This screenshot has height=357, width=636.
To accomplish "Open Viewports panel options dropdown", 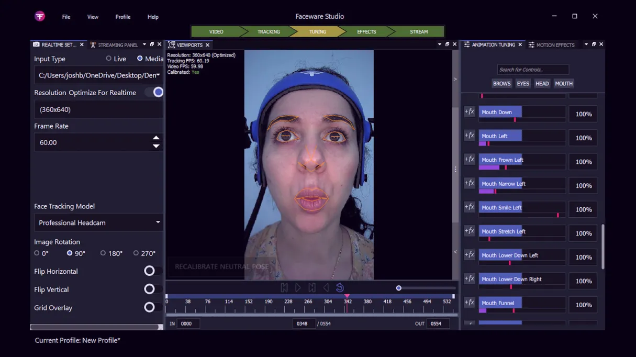I will pyautogui.click(x=440, y=44).
